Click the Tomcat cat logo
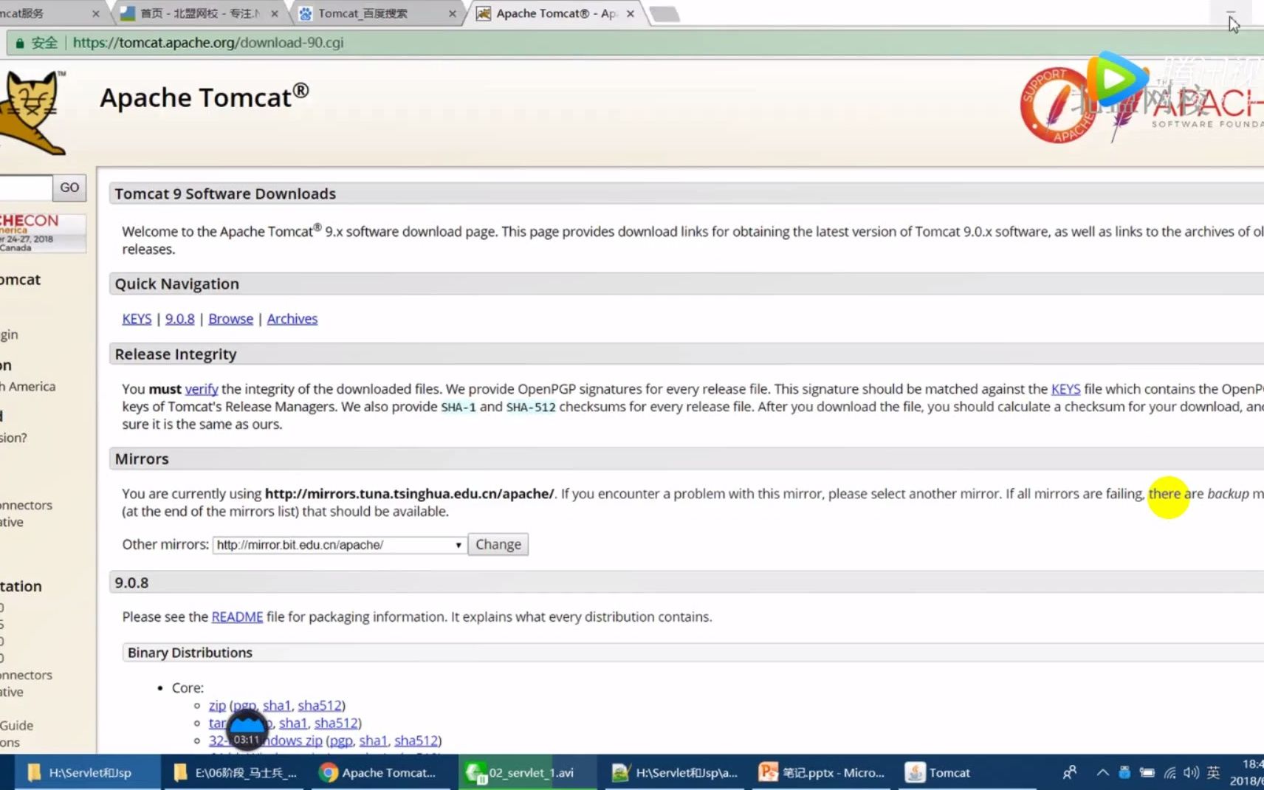This screenshot has width=1264, height=790. 31,112
